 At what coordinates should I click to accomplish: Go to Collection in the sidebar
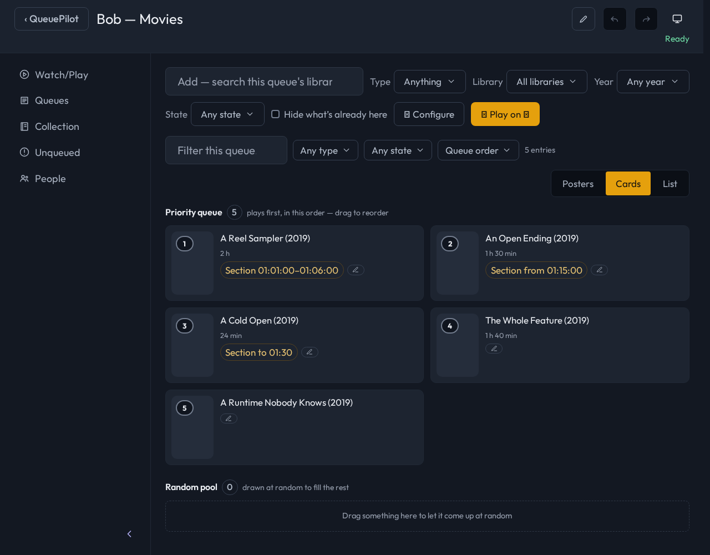[57, 127]
